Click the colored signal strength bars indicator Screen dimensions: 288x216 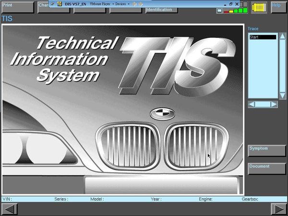pos(236,11)
